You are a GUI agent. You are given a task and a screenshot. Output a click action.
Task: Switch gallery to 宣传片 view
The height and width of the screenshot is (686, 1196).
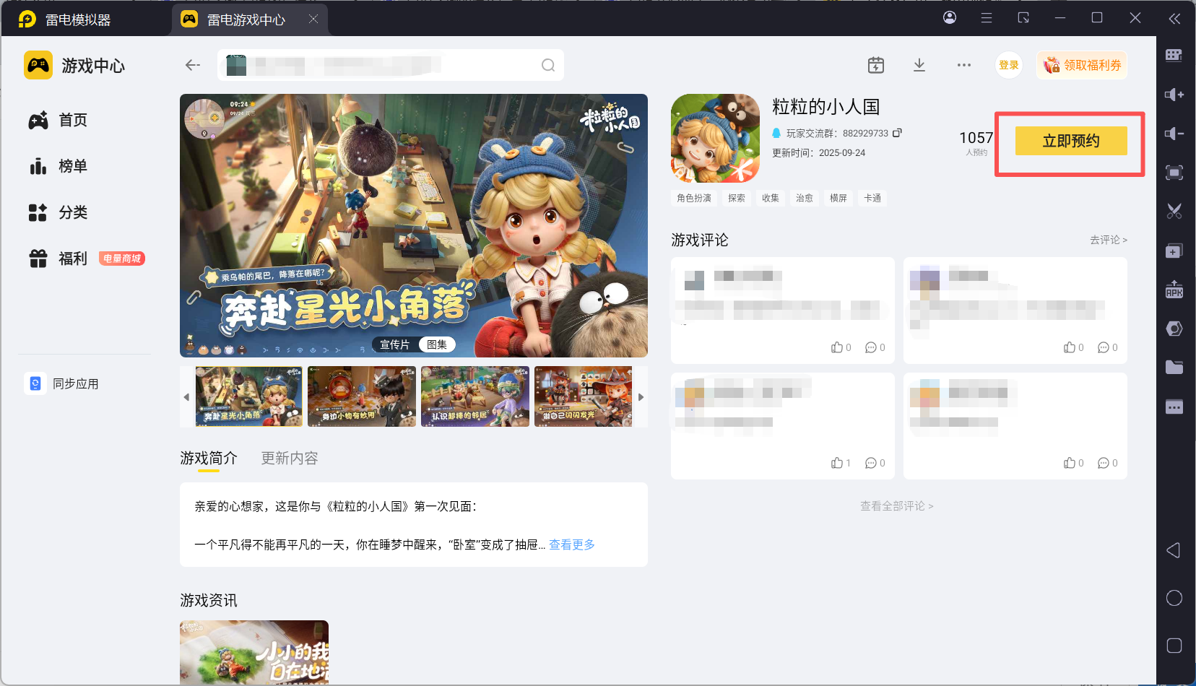tap(394, 344)
